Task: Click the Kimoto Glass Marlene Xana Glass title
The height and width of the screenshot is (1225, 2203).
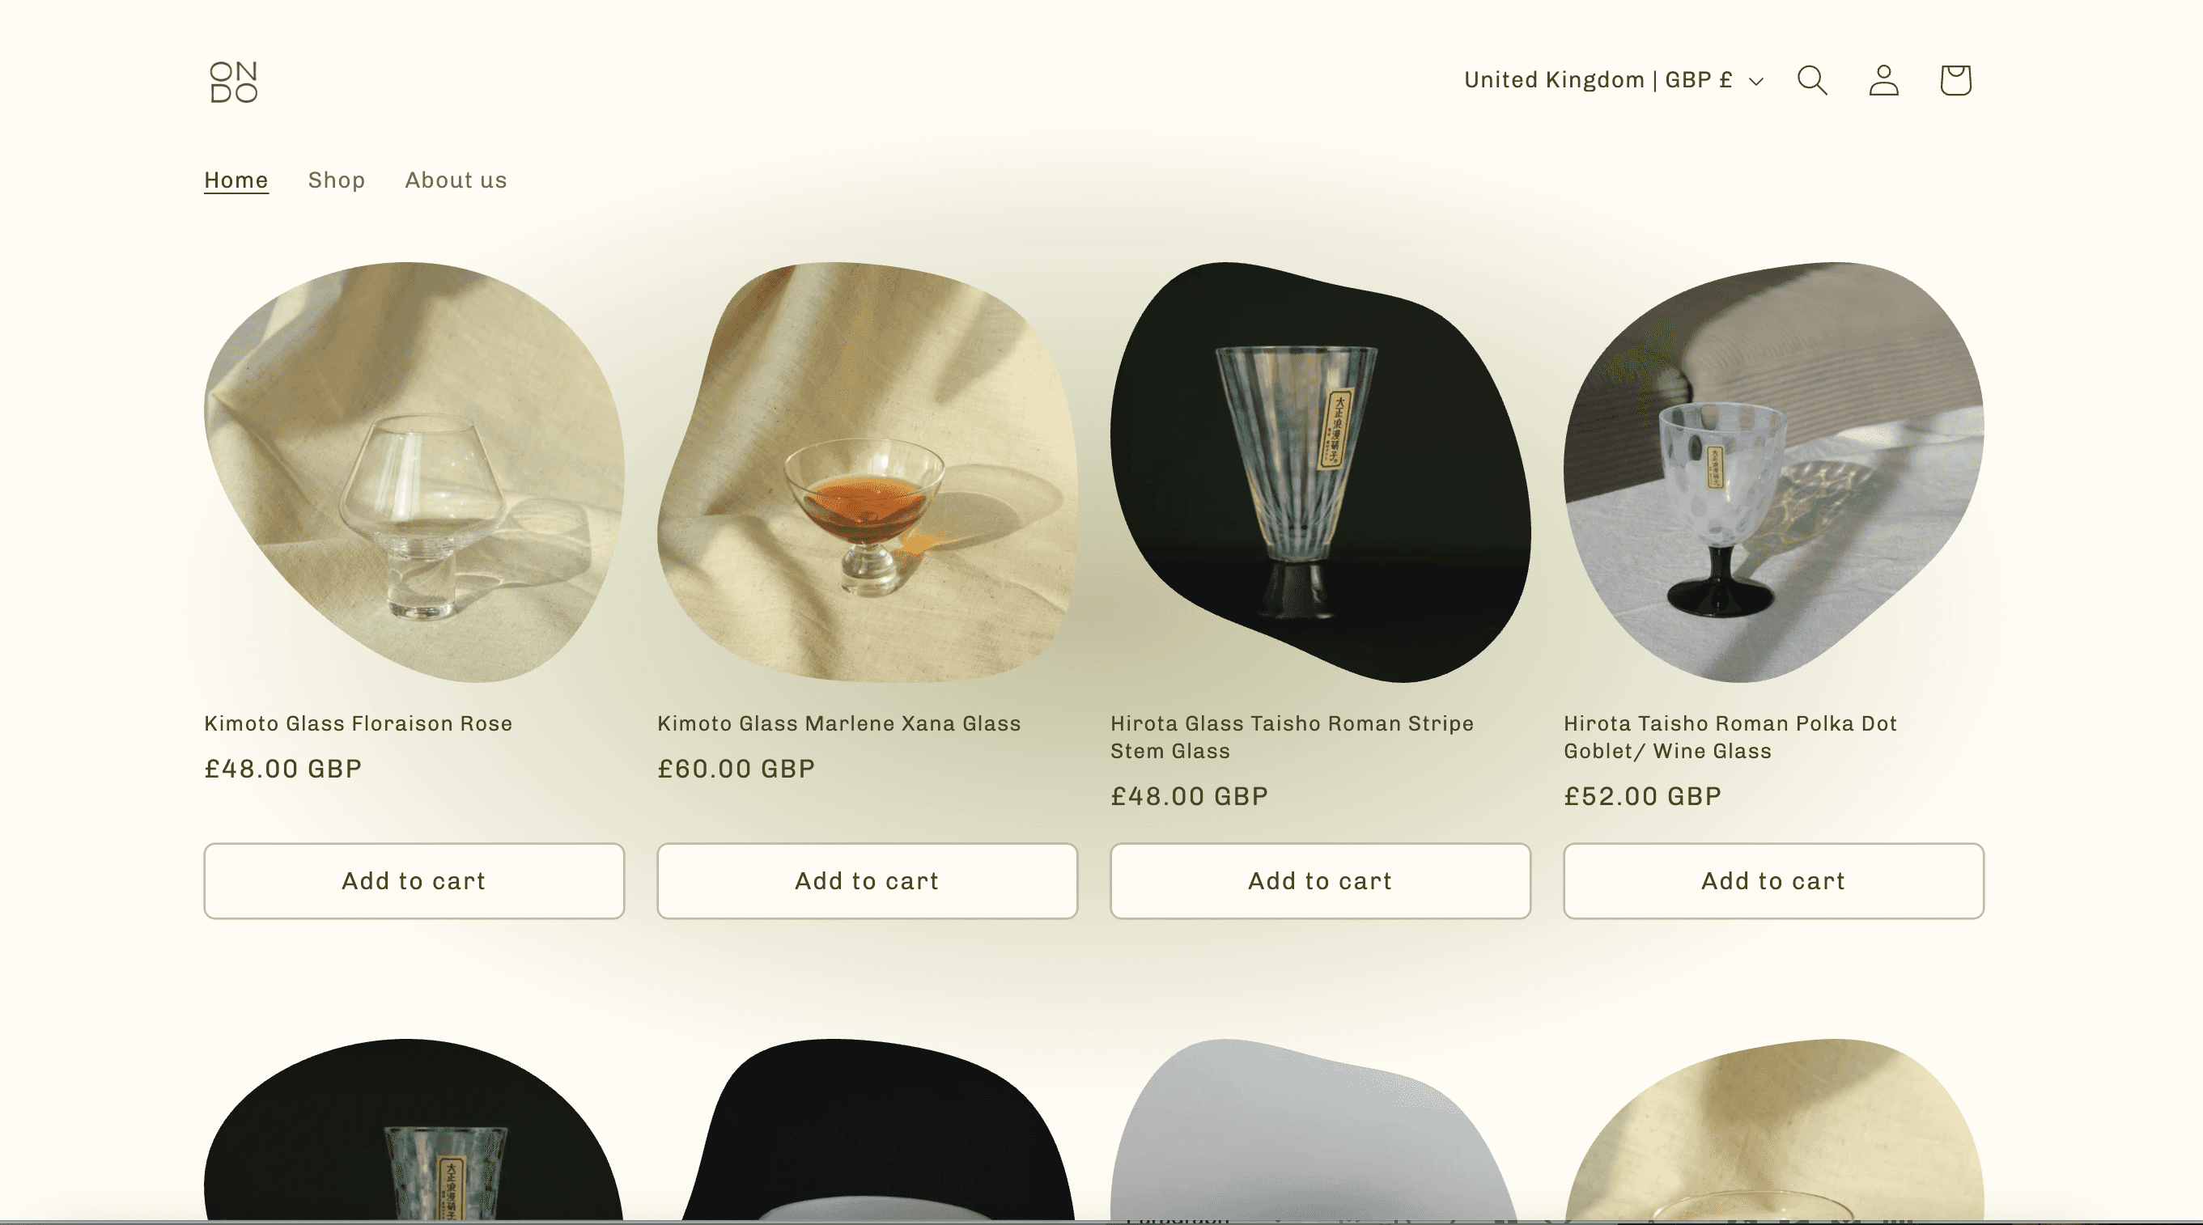Action: tap(839, 723)
